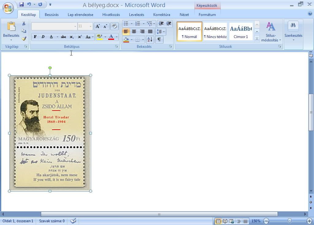Image resolution: width=314 pixels, height=225 pixels.
Task: Open the font name dropdown
Action: point(75,26)
